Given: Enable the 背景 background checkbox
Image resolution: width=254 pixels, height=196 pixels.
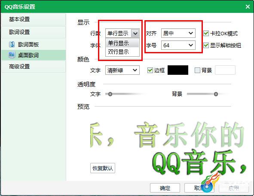Looking at the screenshot, I should click(197, 70).
